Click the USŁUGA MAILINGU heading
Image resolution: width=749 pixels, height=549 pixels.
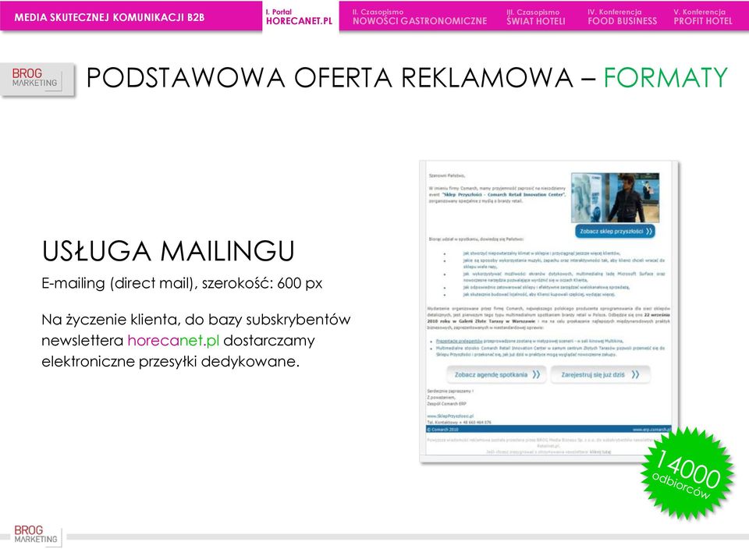point(169,251)
